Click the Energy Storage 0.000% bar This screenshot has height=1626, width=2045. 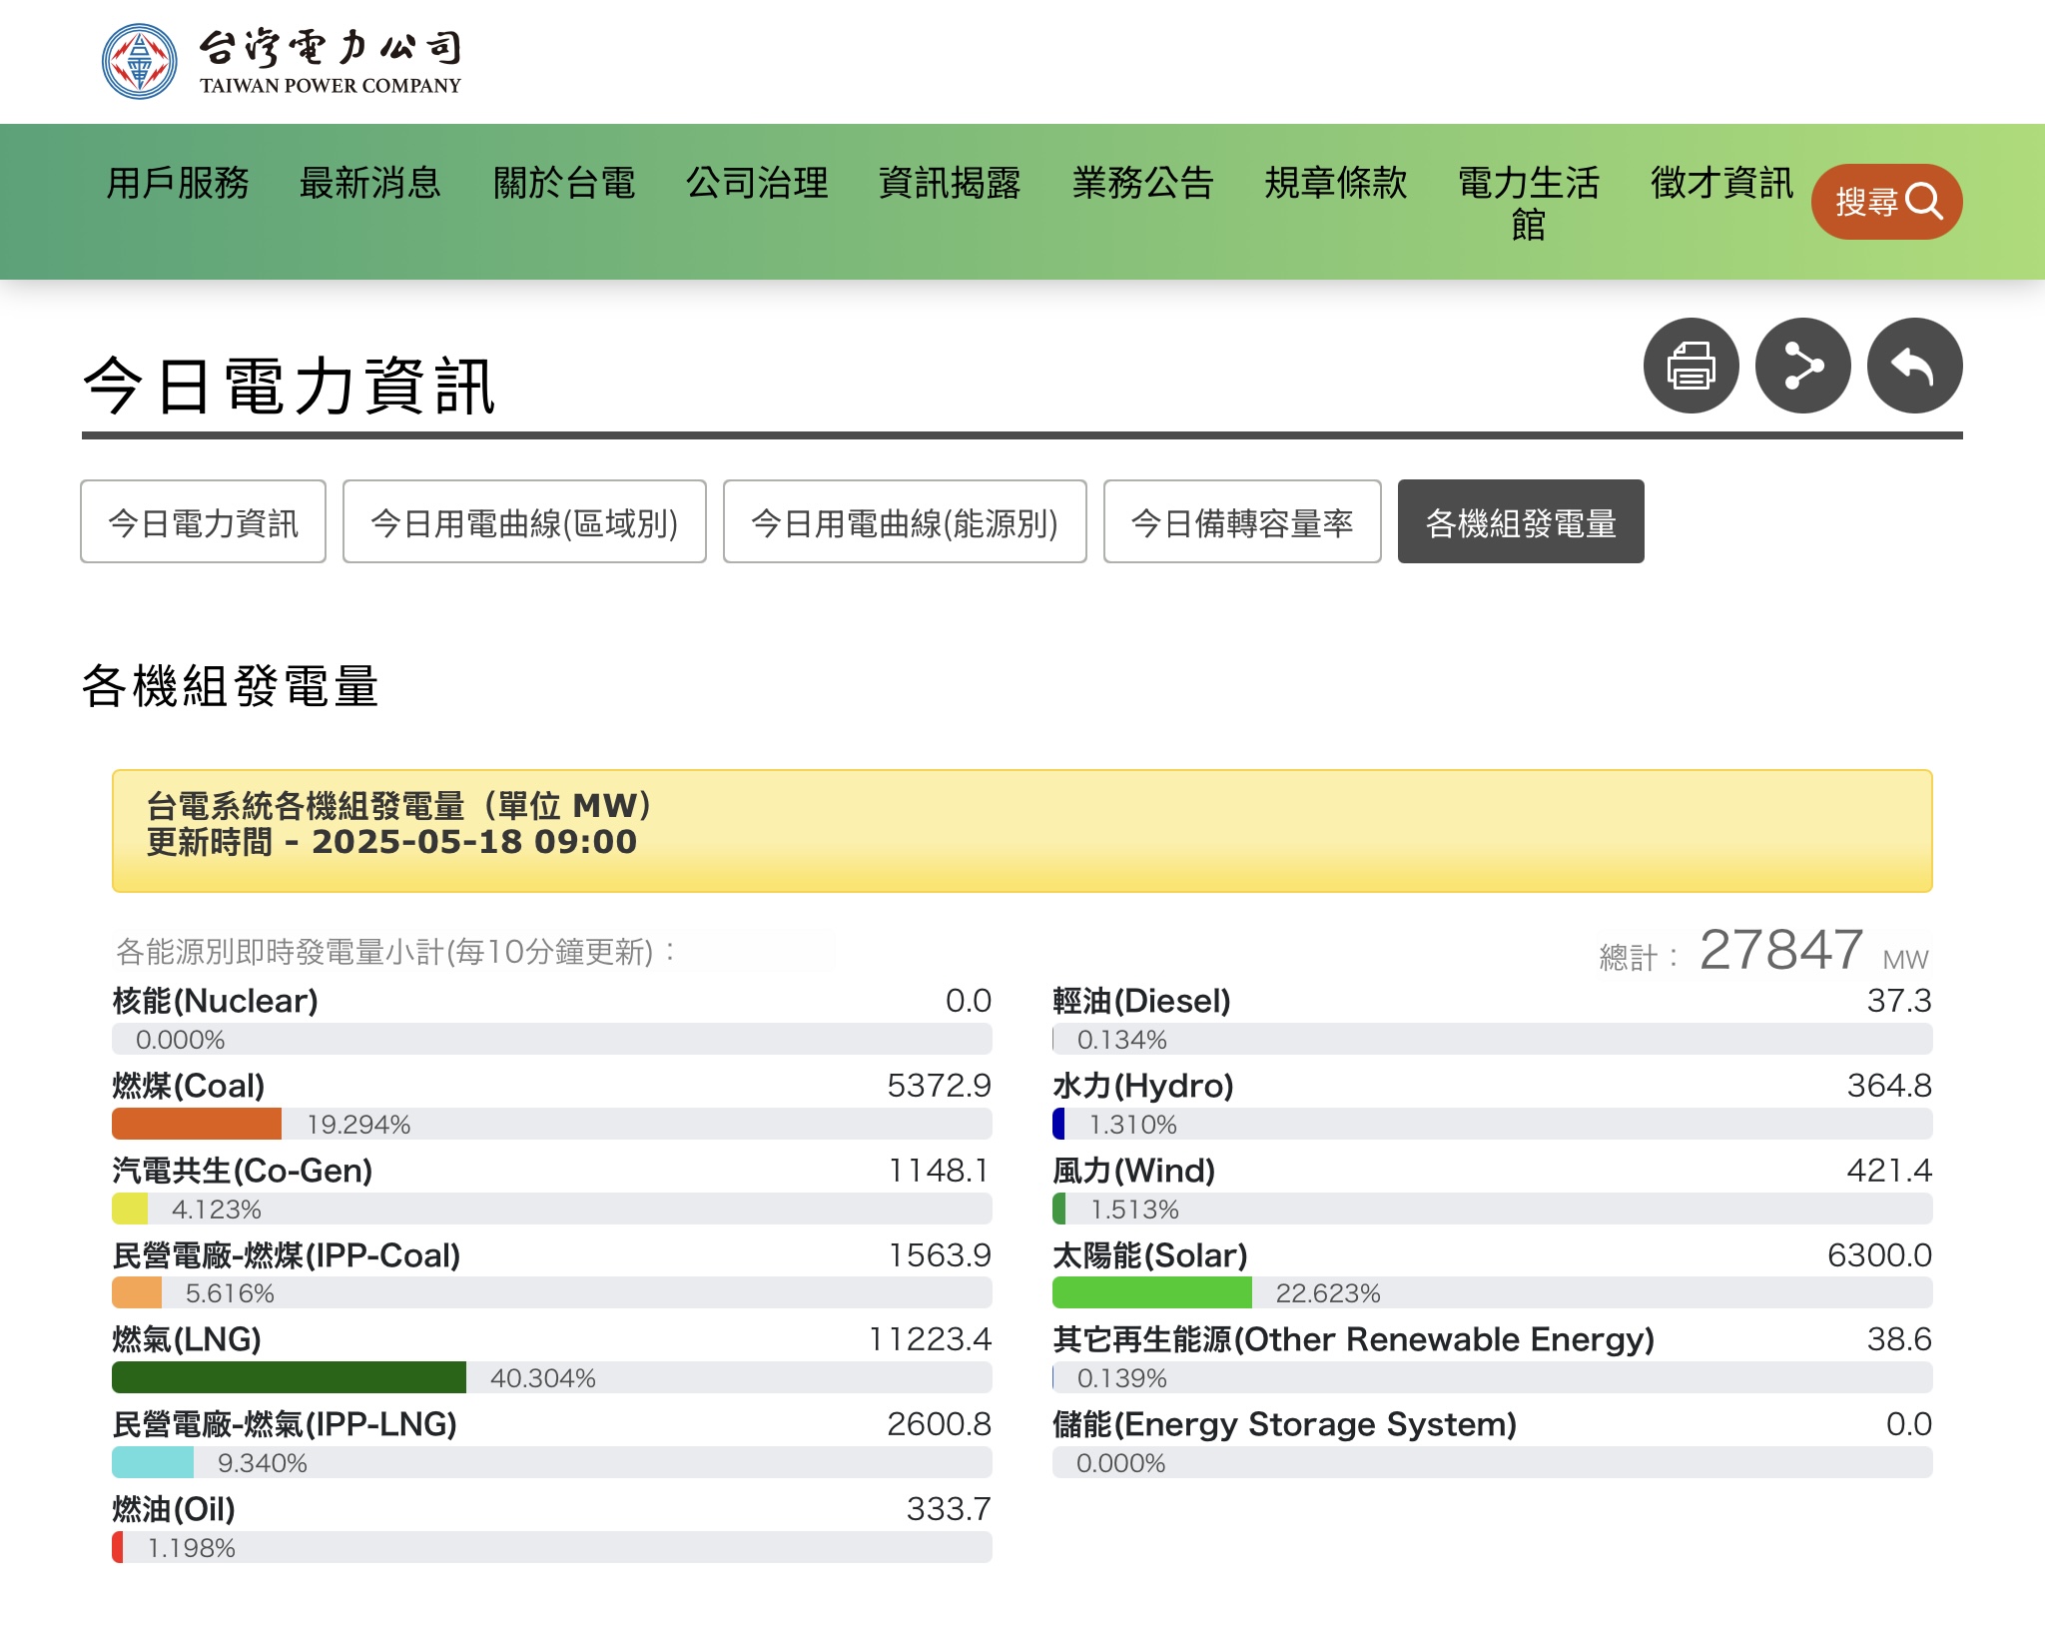point(1493,1462)
